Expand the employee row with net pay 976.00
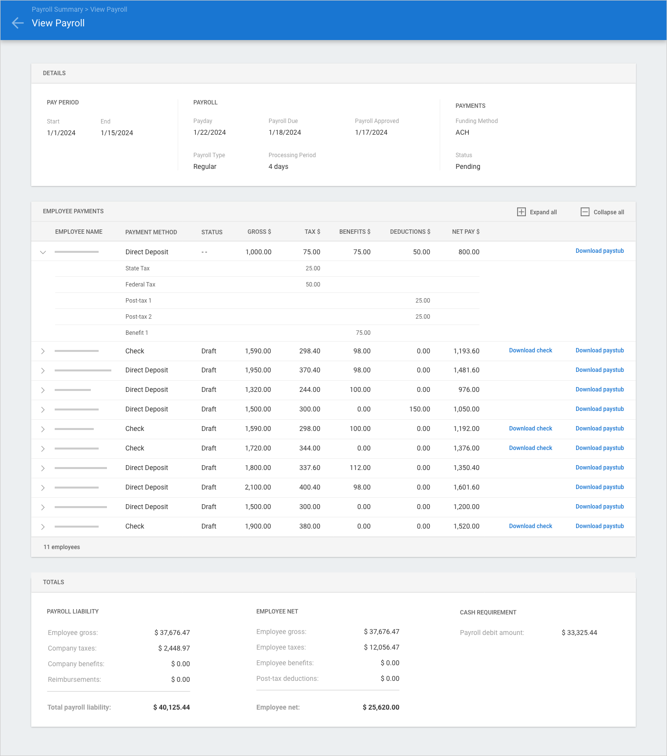 point(43,390)
